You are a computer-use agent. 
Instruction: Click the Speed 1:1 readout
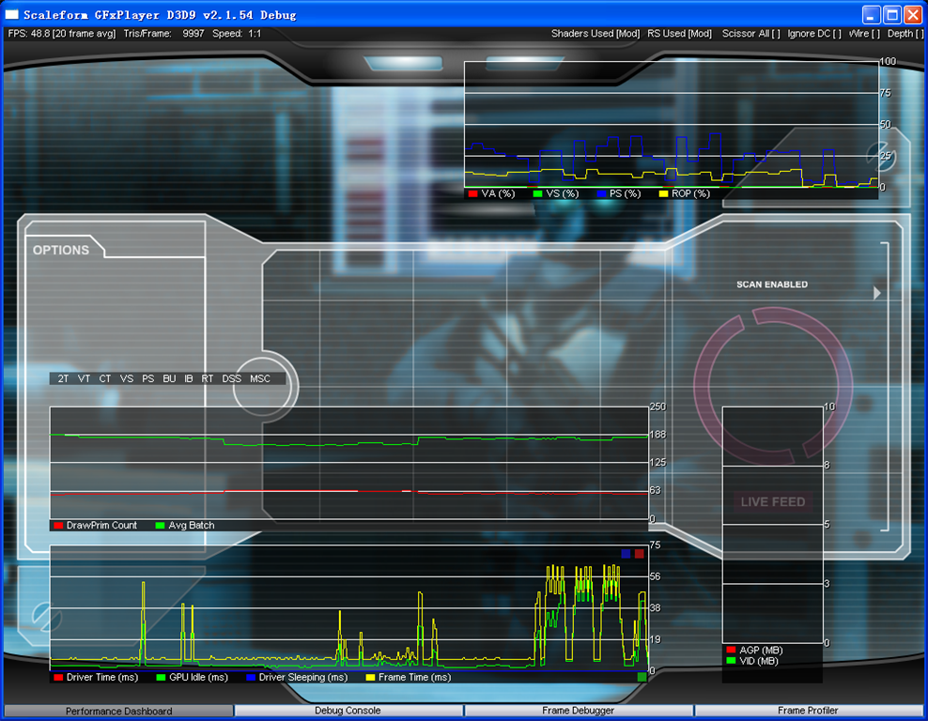coord(237,34)
